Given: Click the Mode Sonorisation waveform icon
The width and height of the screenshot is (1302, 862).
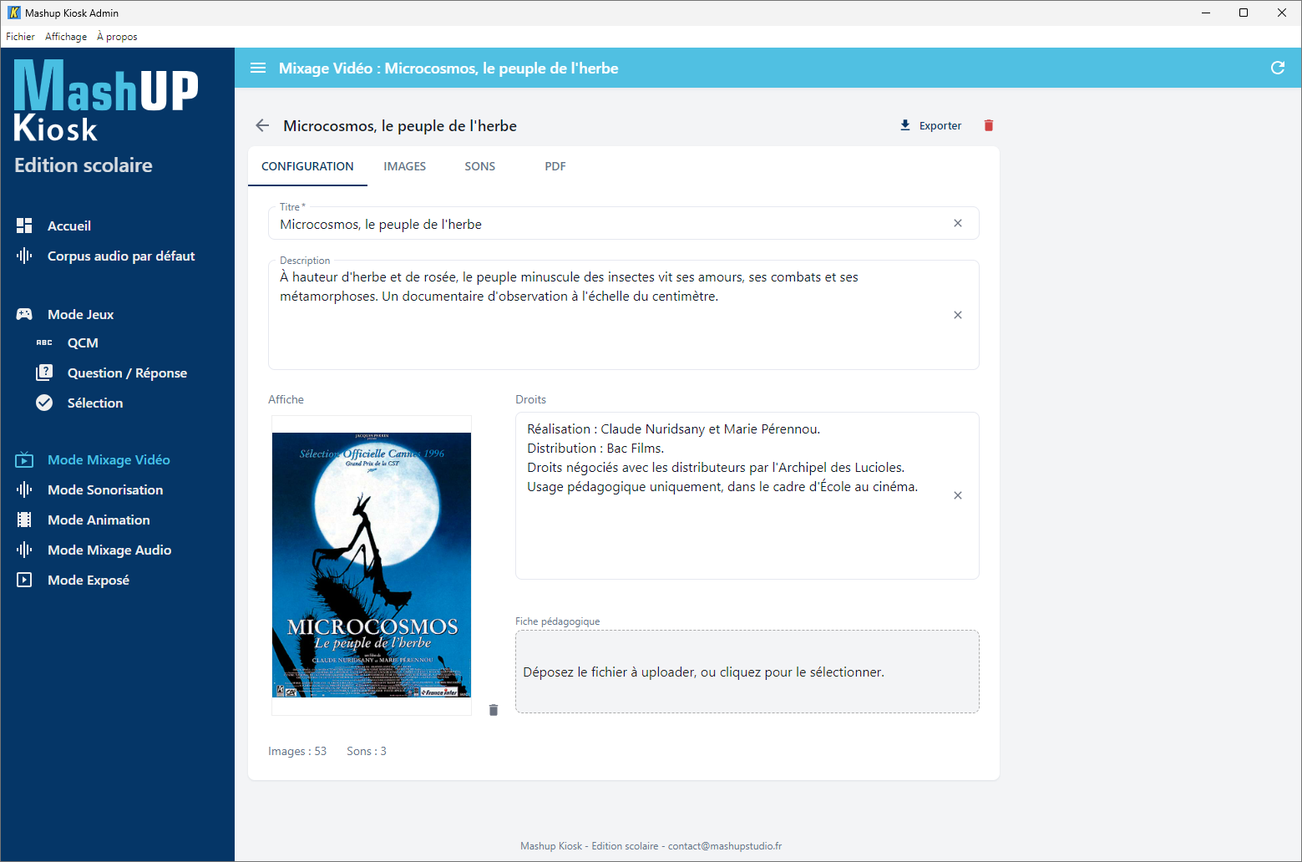Looking at the screenshot, I should click(24, 489).
